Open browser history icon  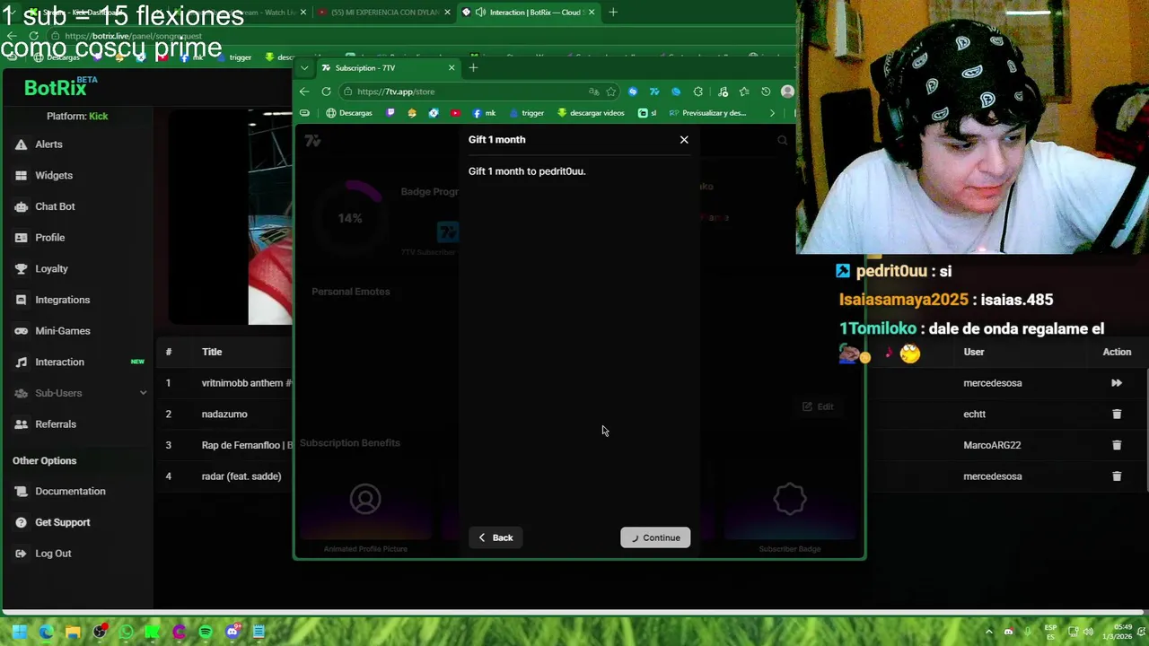point(766,92)
